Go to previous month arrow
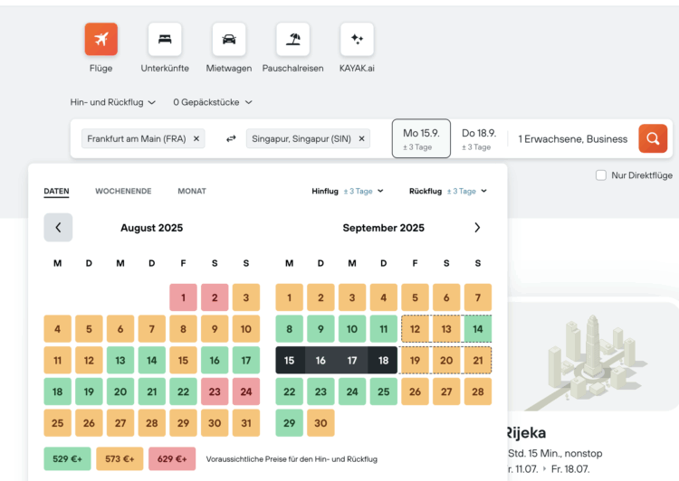Screen dimensions: 679x481 (58, 228)
